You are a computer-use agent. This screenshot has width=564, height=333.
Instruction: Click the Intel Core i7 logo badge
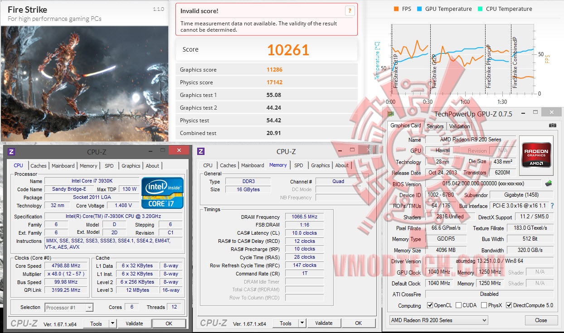[x=162, y=193]
